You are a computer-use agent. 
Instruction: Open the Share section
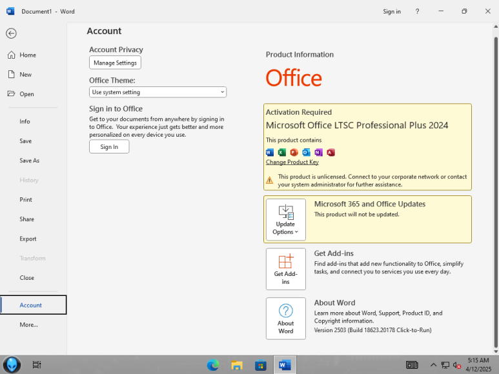pos(26,219)
